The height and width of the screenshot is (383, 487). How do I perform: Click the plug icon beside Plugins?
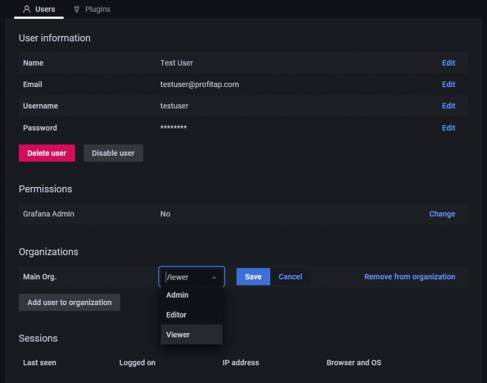click(77, 9)
